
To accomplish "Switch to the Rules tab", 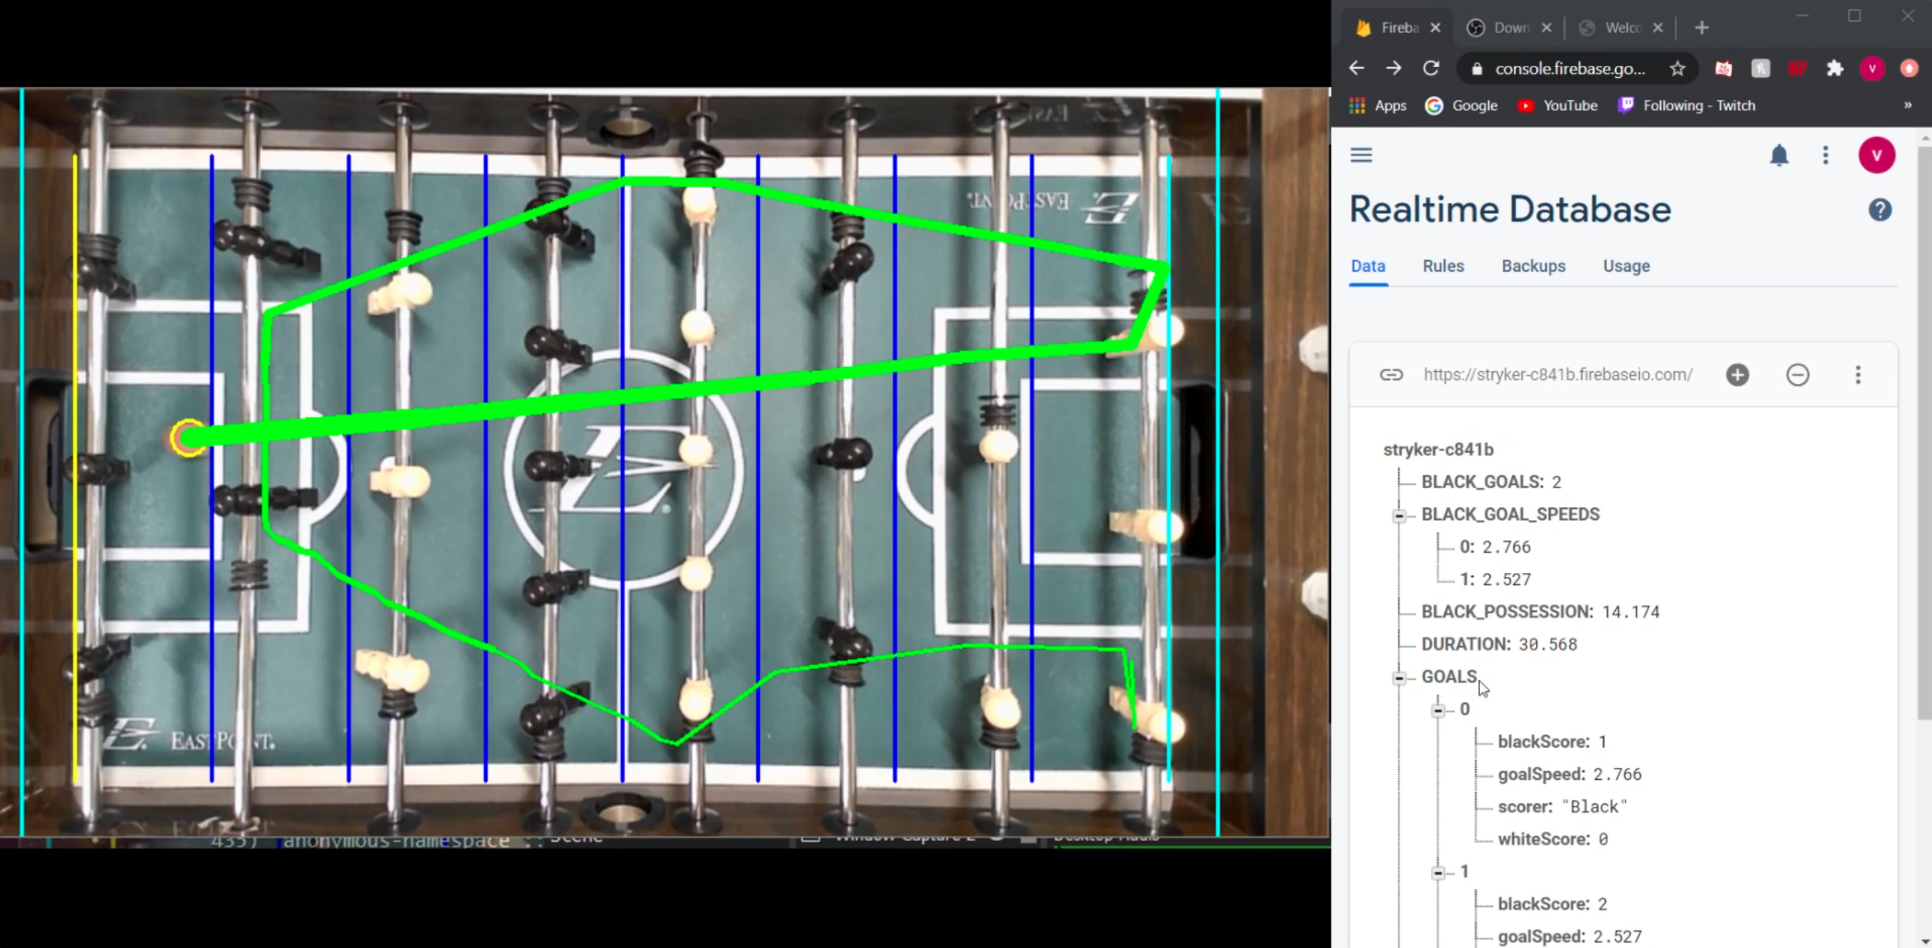I will pyautogui.click(x=1442, y=266).
